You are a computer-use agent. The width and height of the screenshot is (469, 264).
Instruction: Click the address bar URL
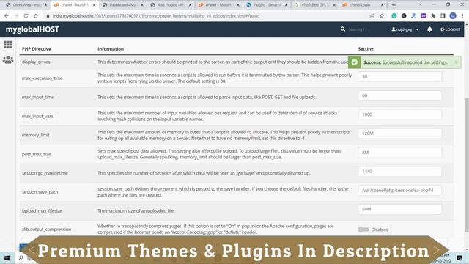click(156, 16)
